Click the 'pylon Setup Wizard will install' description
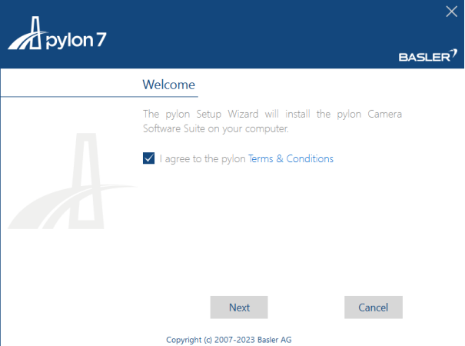This screenshot has height=346, width=465. click(x=272, y=114)
